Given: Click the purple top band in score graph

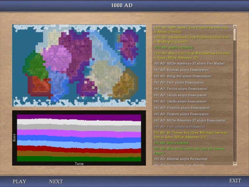Looking at the screenshot, I should (79, 117).
